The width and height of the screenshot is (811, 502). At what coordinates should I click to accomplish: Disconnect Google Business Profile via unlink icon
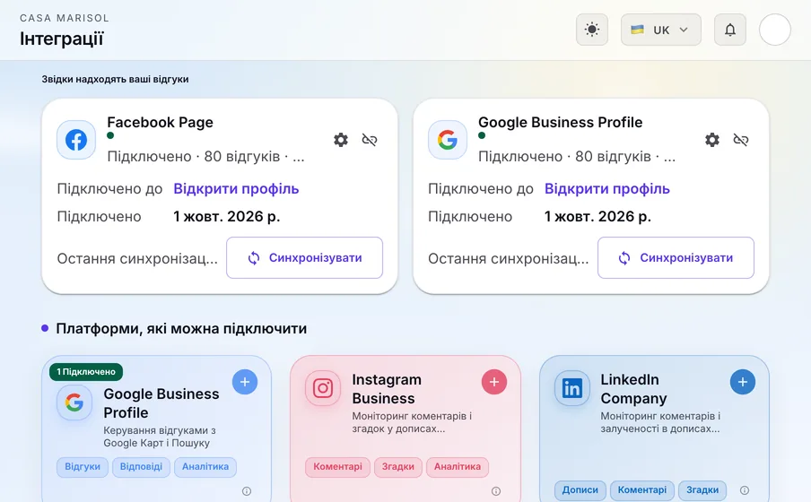pos(741,140)
